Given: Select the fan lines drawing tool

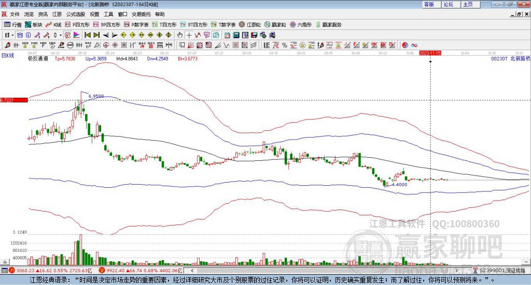Looking at the screenshot, I should (x=191, y=45).
